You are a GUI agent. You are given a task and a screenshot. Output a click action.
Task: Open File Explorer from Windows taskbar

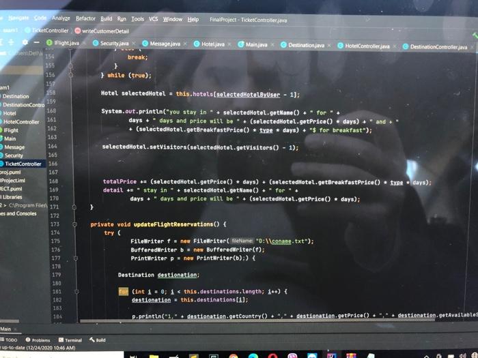point(154,356)
